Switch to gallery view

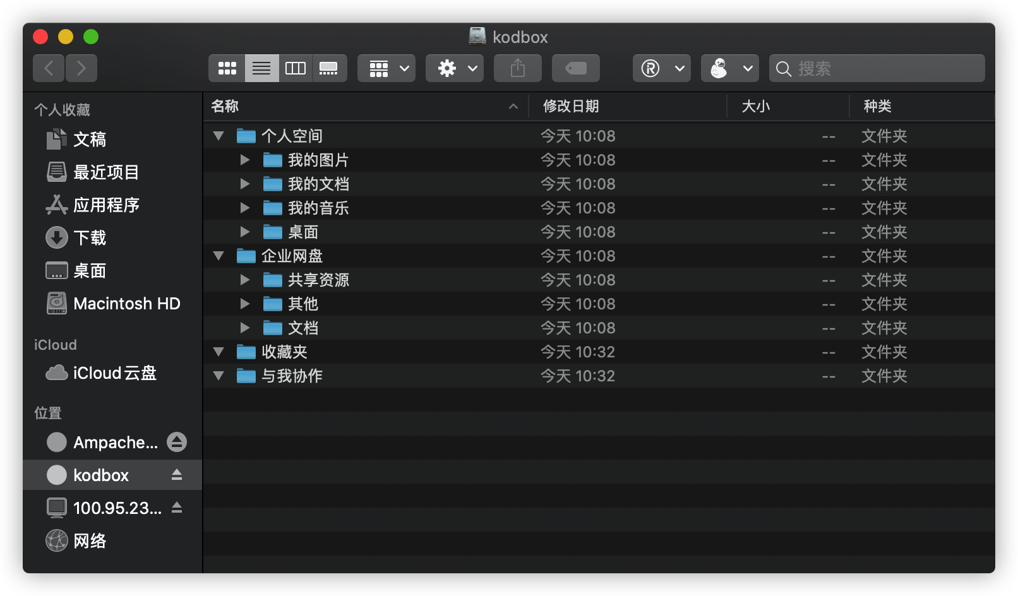pos(329,68)
